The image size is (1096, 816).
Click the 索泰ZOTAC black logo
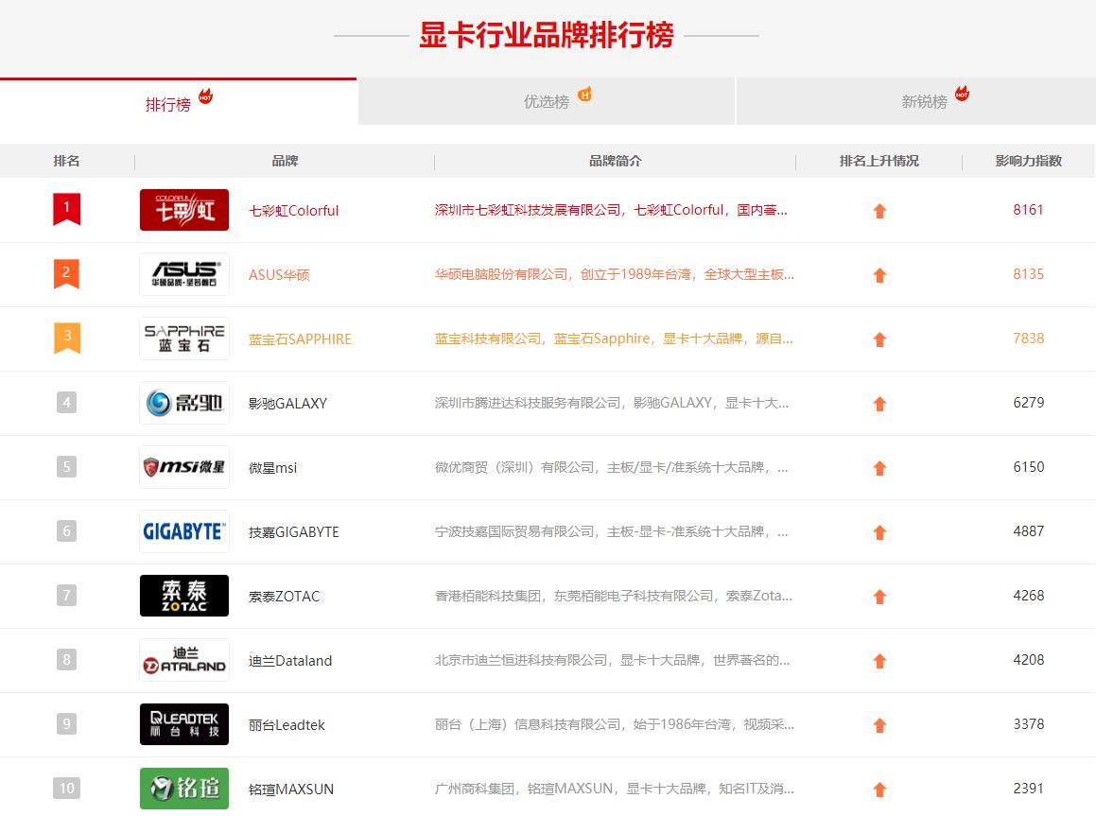click(183, 596)
